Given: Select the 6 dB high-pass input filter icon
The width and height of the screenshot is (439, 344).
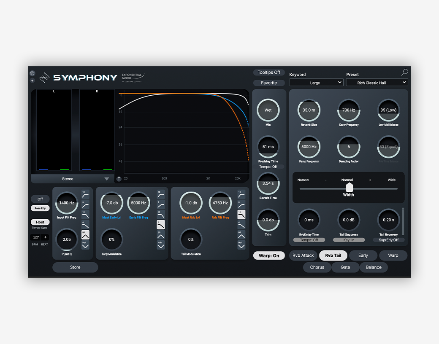Looking at the screenshot, I should click(x=85, y=204).
